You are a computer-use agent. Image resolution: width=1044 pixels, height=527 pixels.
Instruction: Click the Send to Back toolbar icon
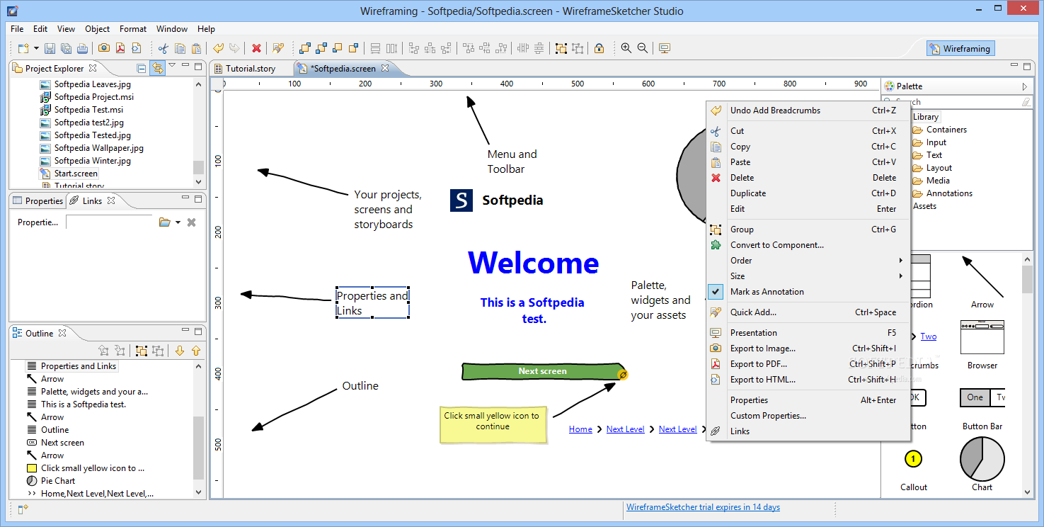[321, 48]
